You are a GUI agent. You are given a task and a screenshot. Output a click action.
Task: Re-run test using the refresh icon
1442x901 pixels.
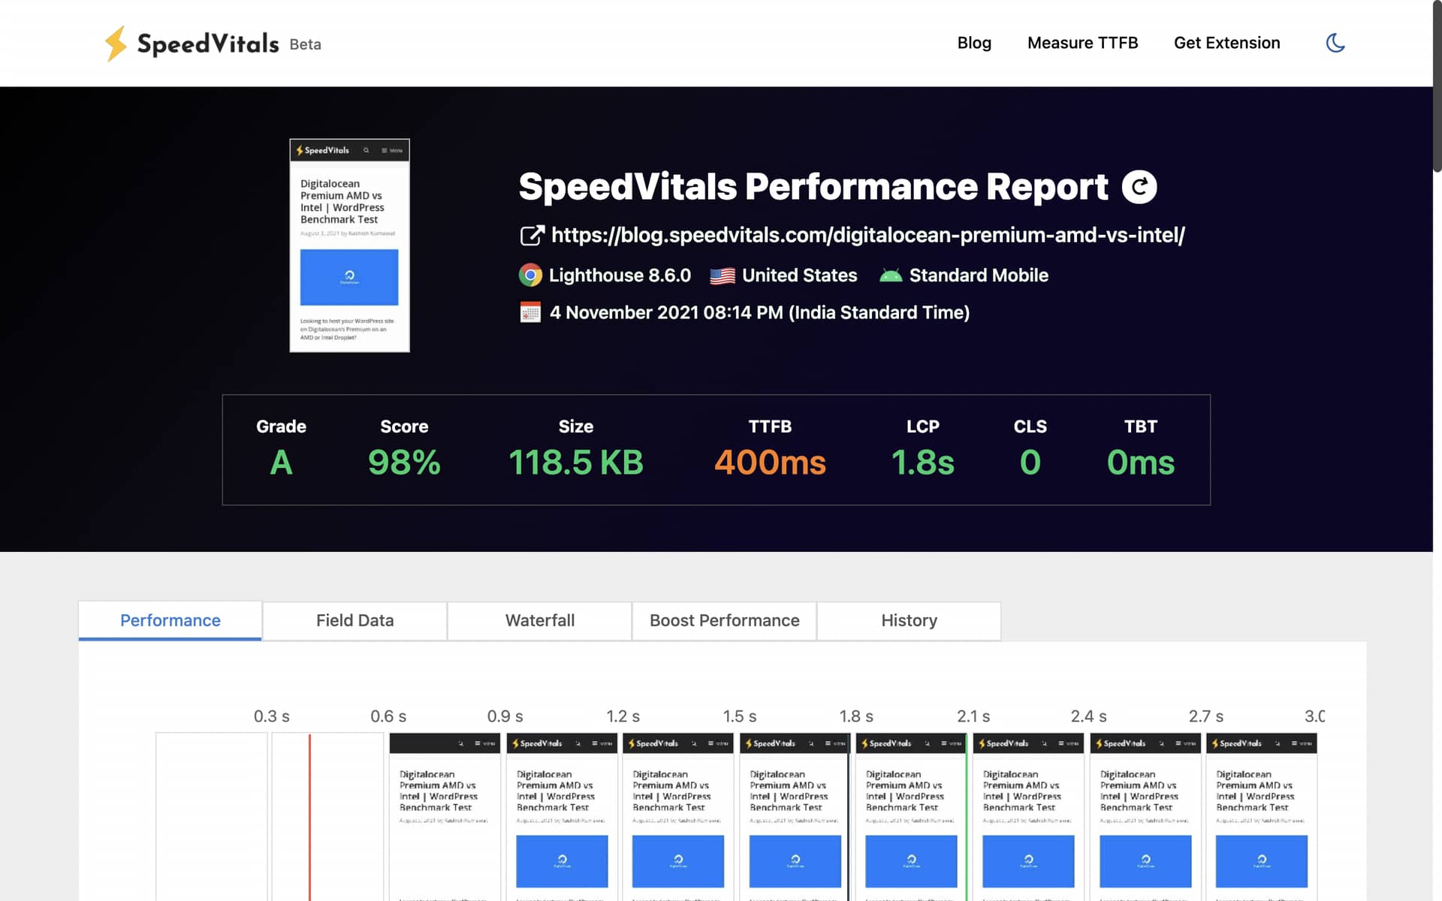[x=1139, y=187]
